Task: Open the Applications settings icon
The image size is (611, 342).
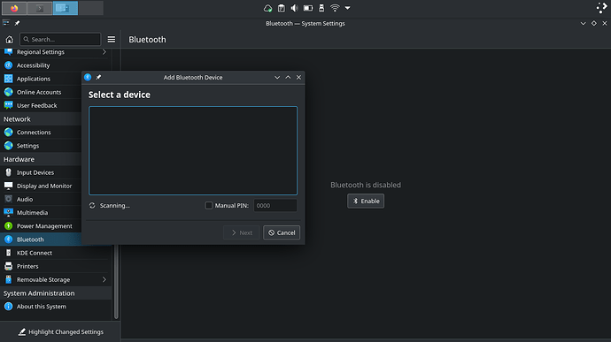Action: pos(8,79)
